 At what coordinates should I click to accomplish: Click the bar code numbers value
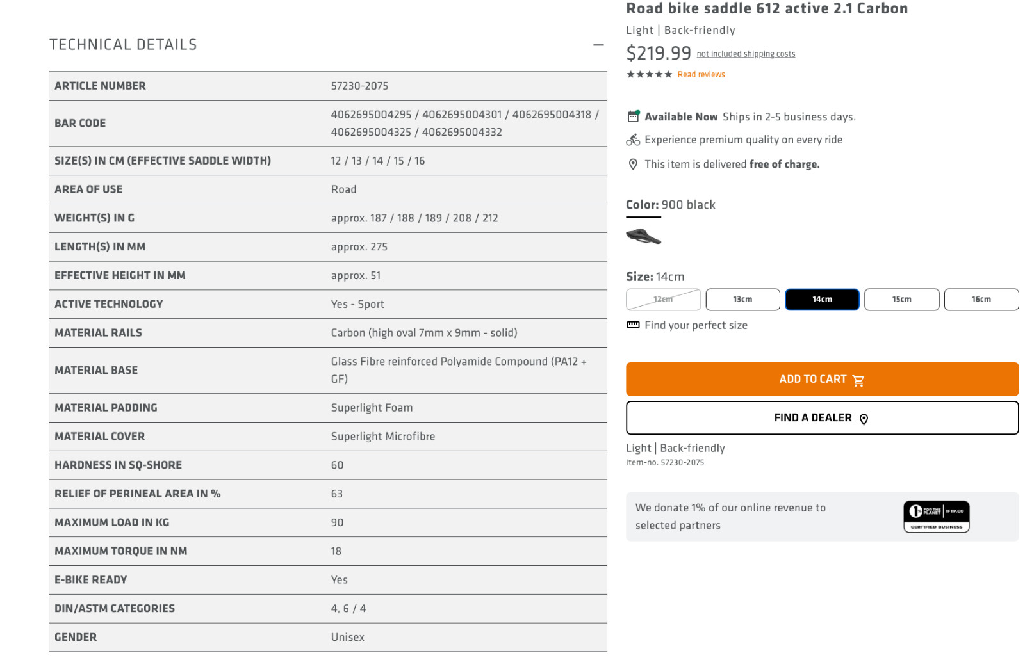pos(465,123)
